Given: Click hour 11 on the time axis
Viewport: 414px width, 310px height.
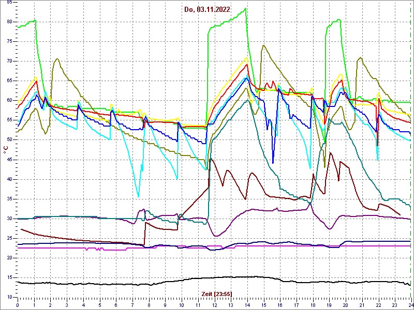Looking at the screenshot, I should pos(198,305).
